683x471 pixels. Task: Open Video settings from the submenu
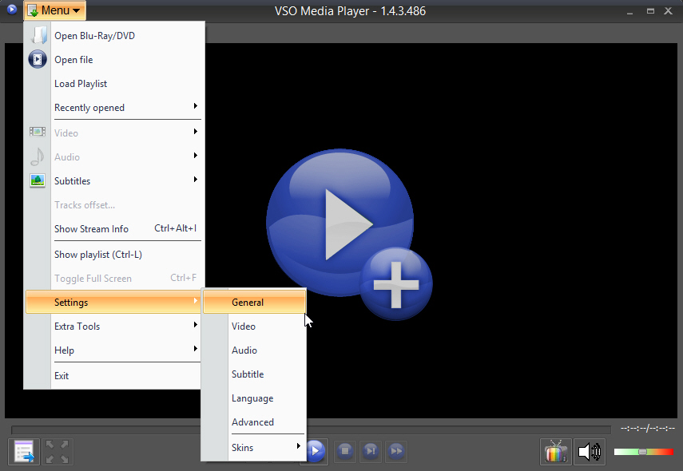coord(254,327)
